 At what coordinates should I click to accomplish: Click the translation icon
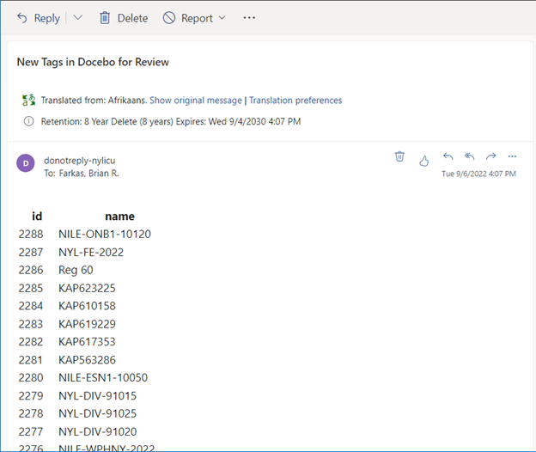(29, 101)
